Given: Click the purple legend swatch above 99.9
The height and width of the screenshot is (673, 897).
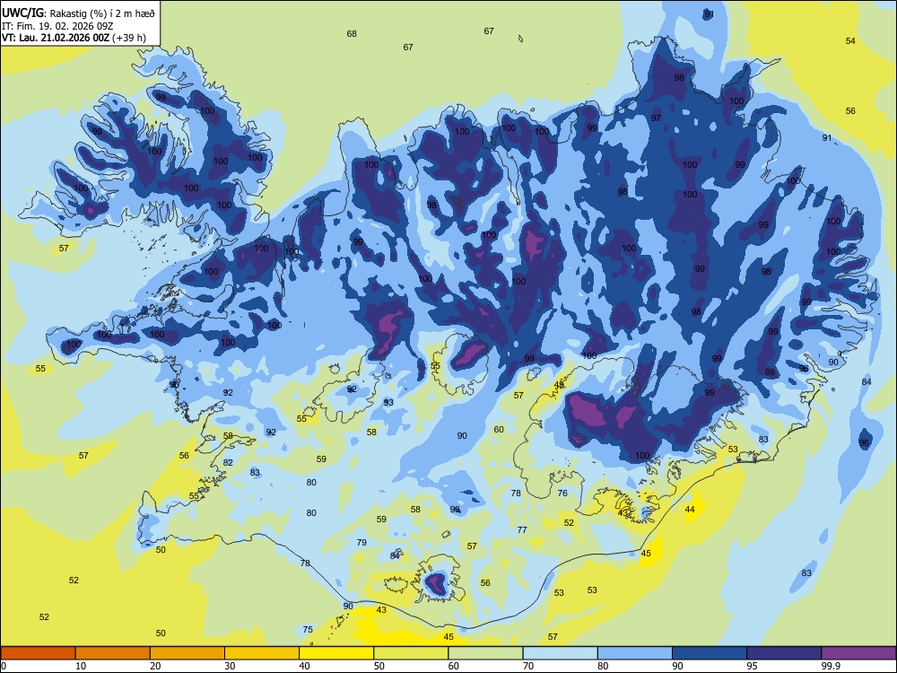Looking at the screenshot, I should [858, 653].
